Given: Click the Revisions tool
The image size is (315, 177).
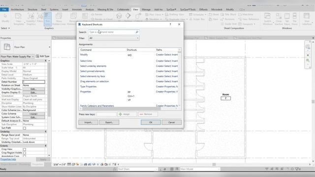Looking at the screenshot, I should click(227, 19).
